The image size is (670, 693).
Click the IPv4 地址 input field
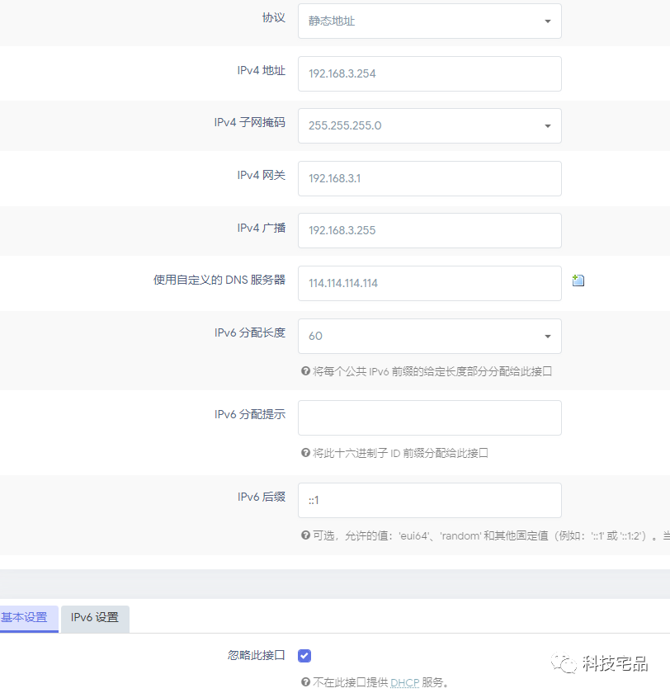(429, 73)
